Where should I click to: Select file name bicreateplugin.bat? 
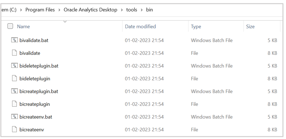pyautogui.click(x=39, y=91)
